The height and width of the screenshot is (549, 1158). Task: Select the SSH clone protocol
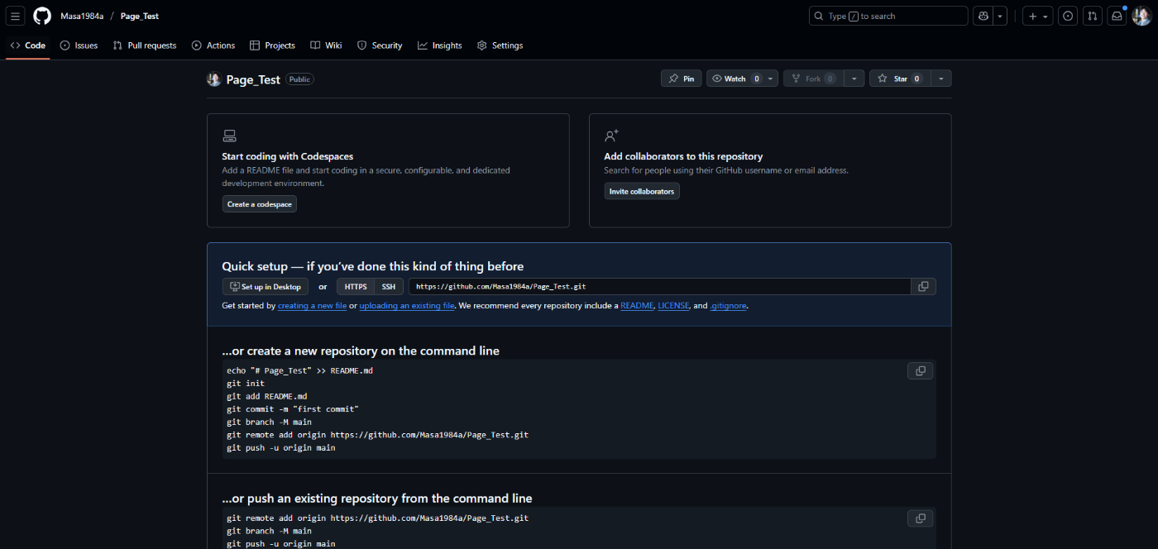(x=389, y=287)
